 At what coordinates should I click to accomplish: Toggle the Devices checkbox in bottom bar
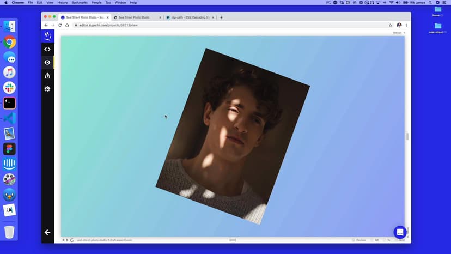click(354, 240)
